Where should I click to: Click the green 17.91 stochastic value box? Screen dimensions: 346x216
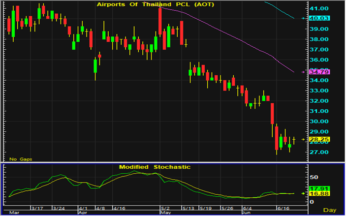(319, 189)
